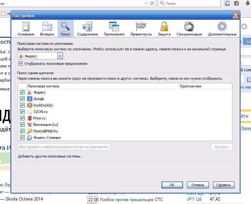Click the Удалить button
This screenshot has width=251, height=204.
click(222, 147)
